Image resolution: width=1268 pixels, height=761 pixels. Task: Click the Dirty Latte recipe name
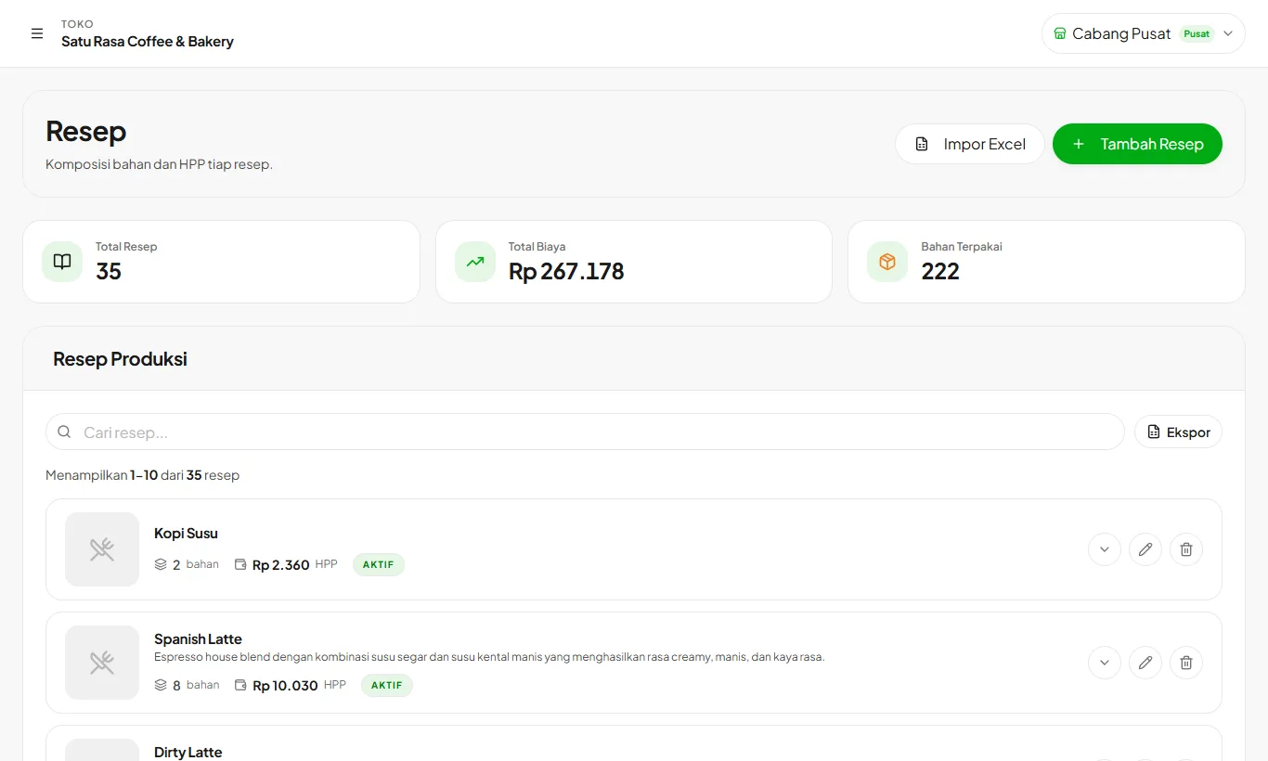(188, 752)
